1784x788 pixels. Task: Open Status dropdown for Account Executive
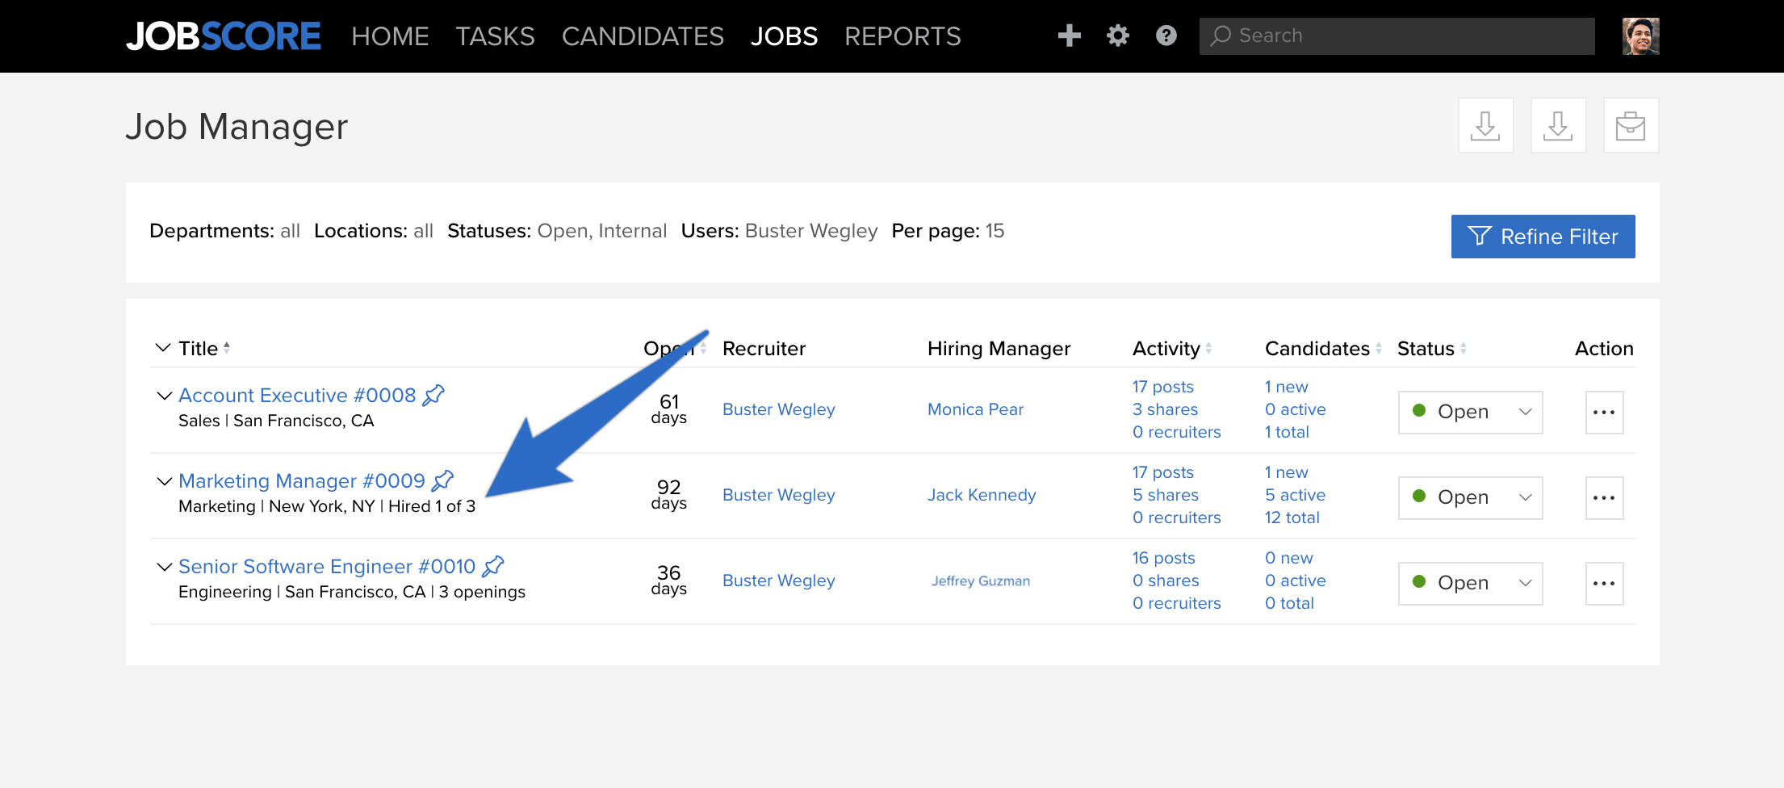tap(1470, 413)
